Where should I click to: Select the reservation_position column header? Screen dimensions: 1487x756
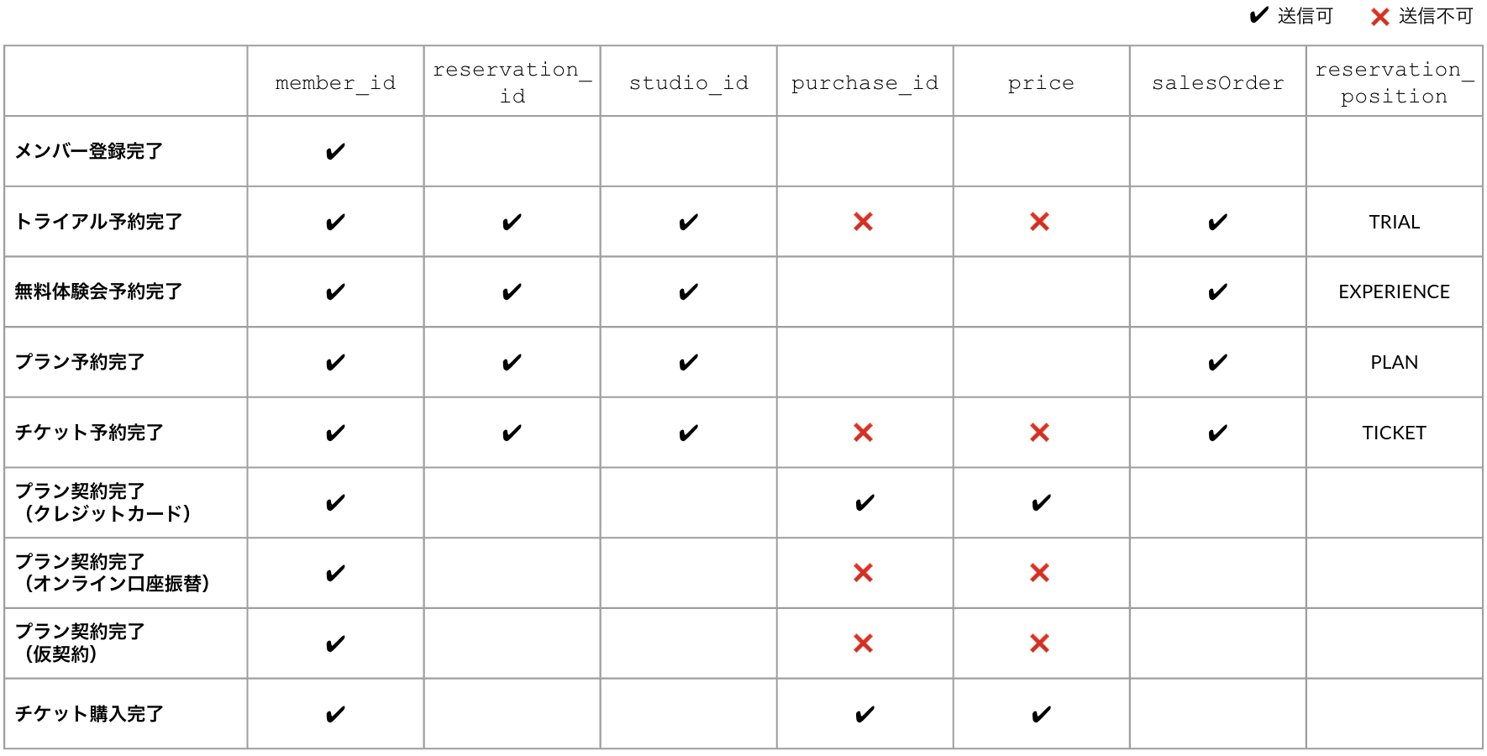point(1394,82)
